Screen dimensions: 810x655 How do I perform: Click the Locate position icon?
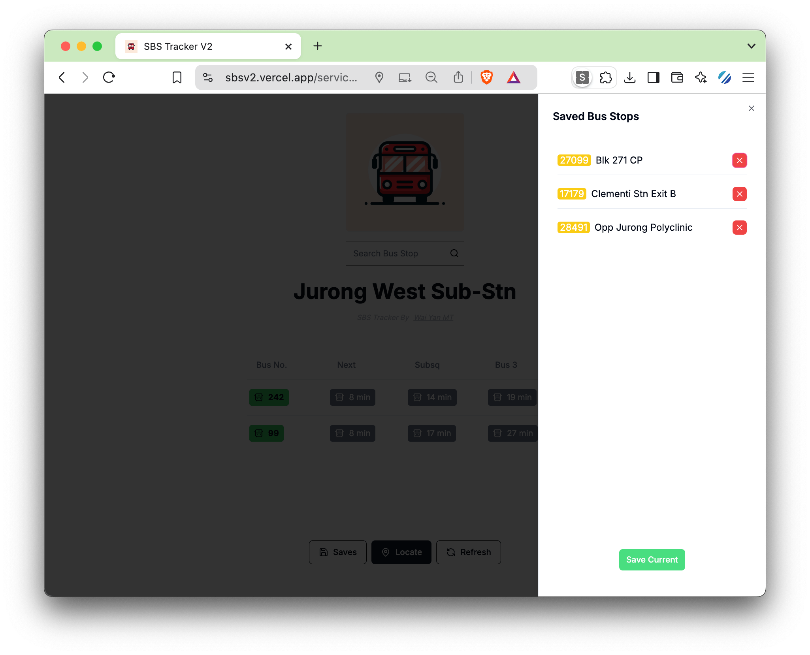(386, 551)
